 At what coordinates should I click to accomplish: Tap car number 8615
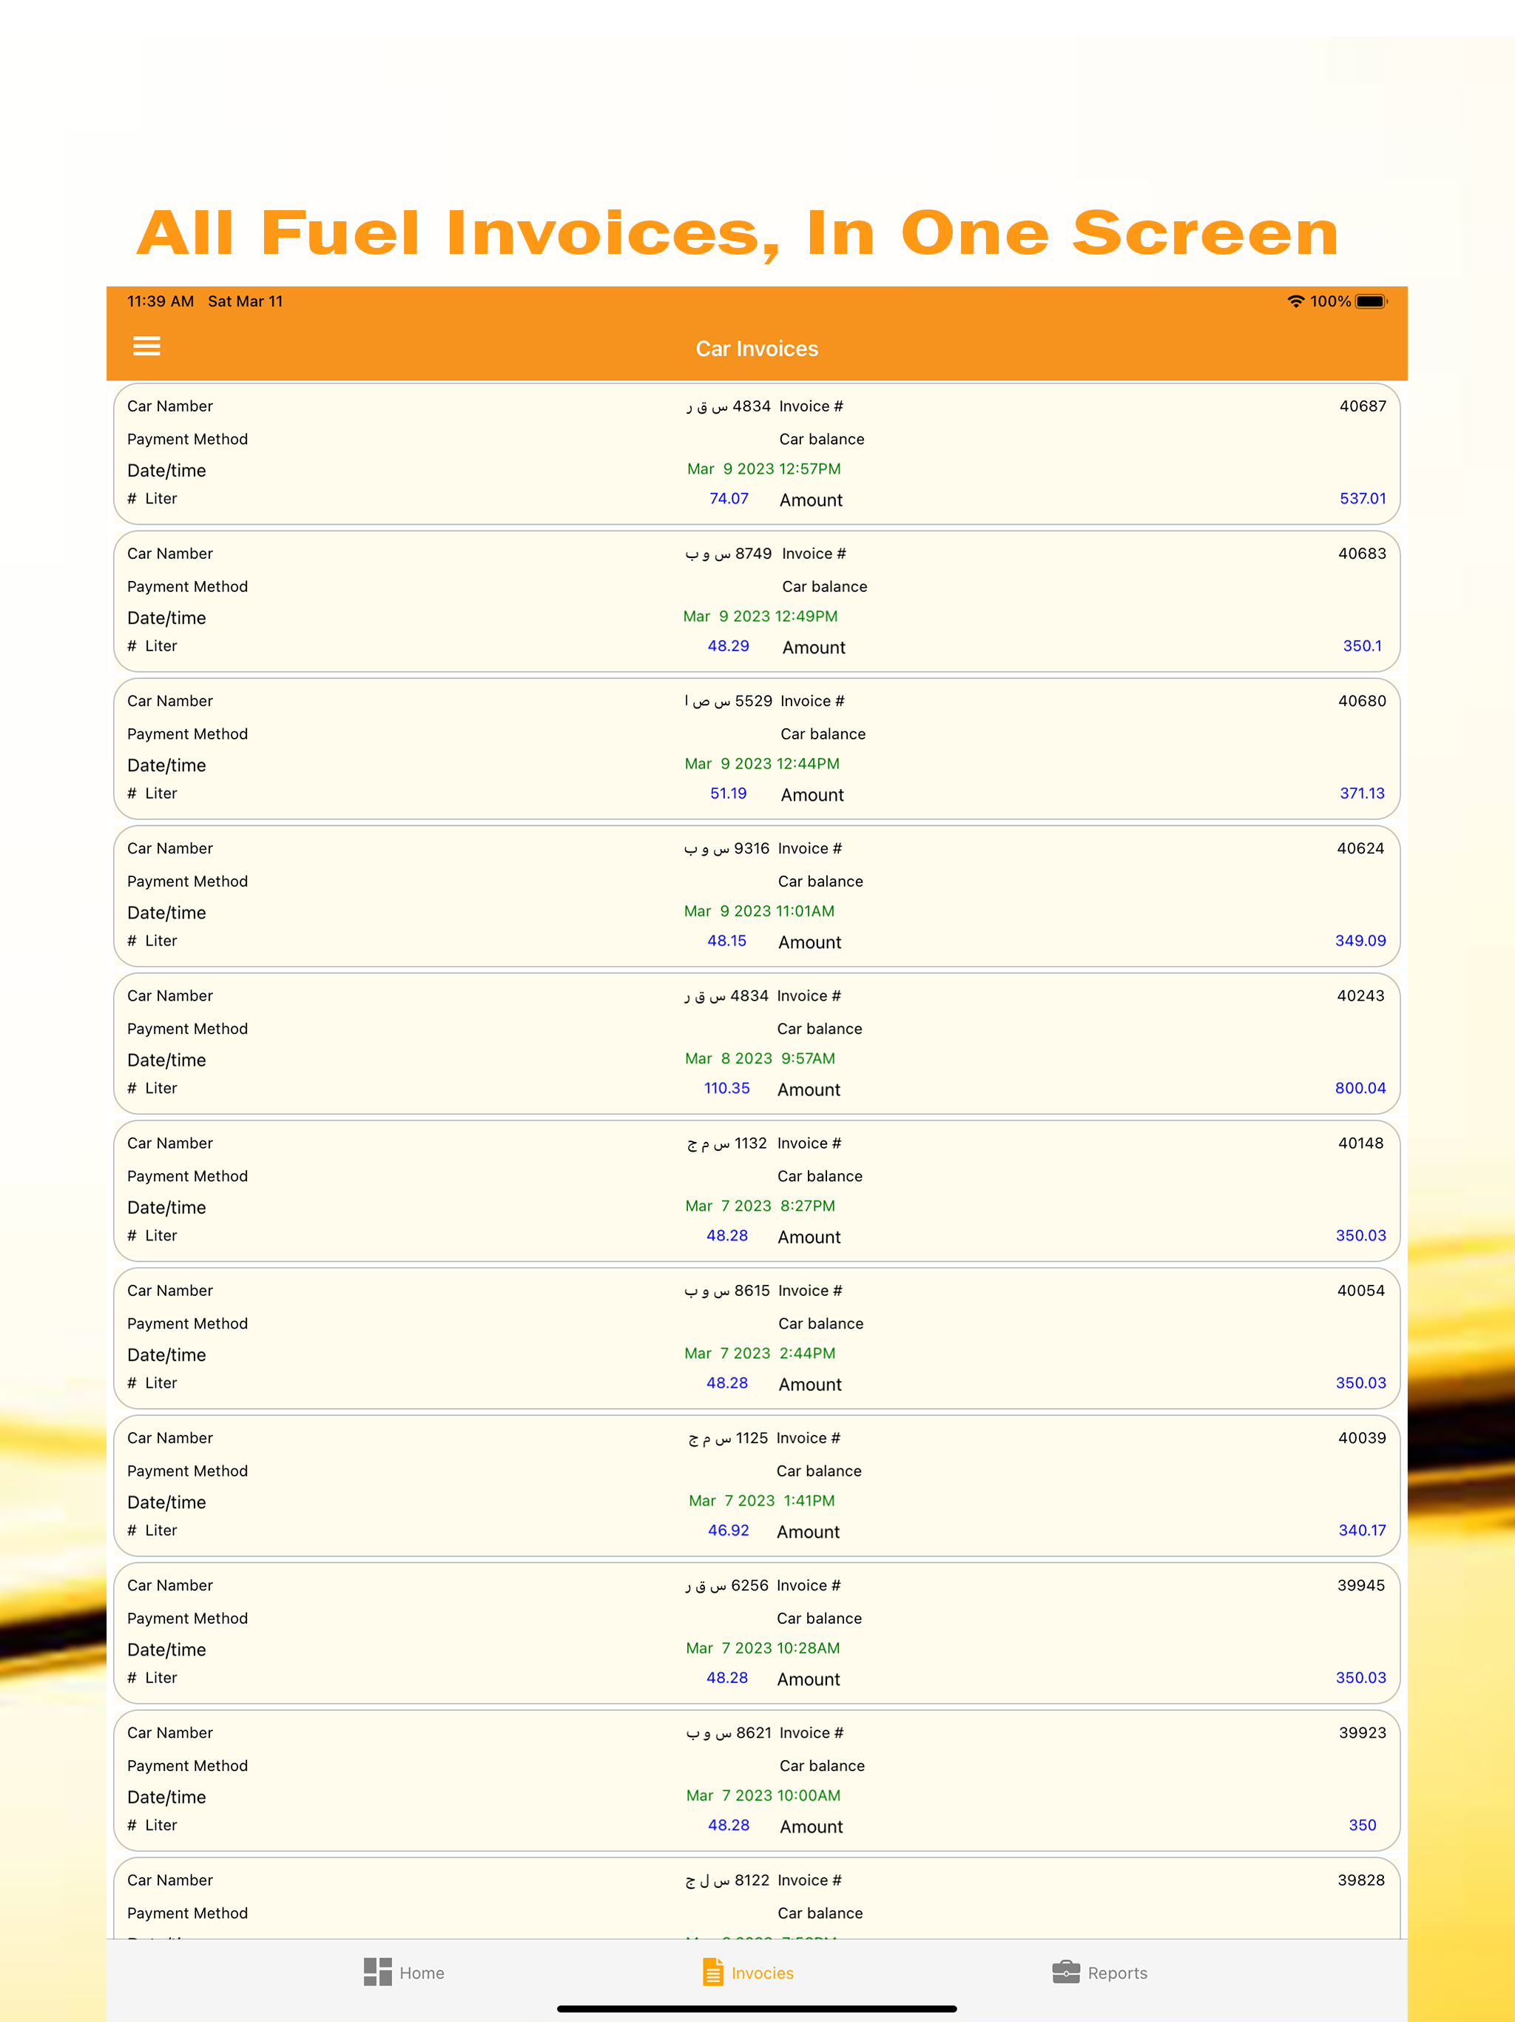click(x=727, y=1290)
